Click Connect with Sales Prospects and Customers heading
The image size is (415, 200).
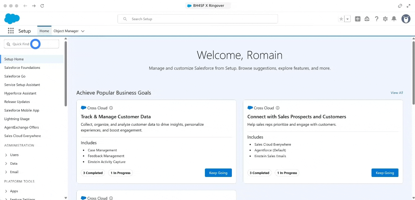tap(297, 117)
